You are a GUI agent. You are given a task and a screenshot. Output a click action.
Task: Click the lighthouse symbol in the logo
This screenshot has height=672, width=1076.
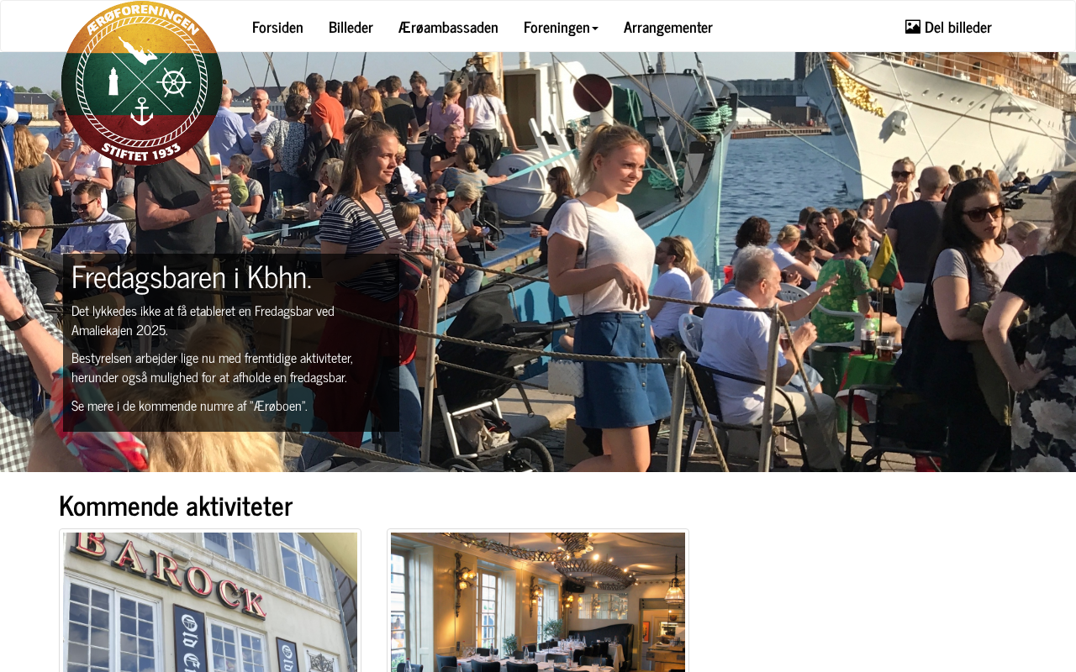point(113,82)
